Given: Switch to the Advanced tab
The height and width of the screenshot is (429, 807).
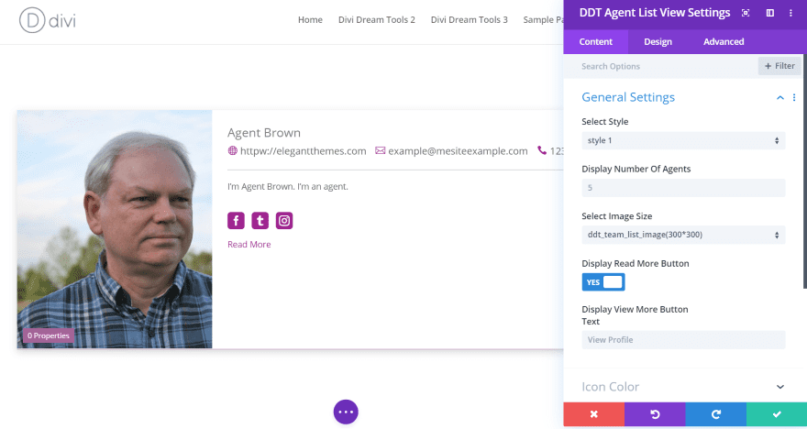Looking at the screenshot, I should [x=724, y=41].
